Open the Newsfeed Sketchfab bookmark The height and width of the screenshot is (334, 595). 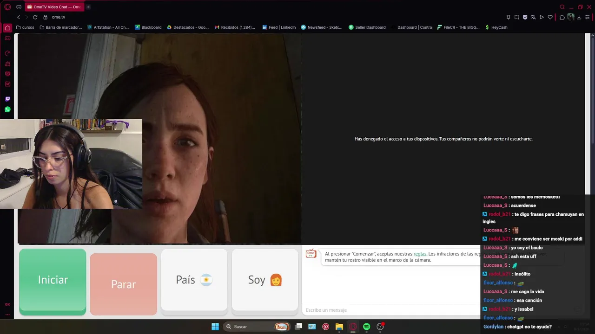(322, 27)
